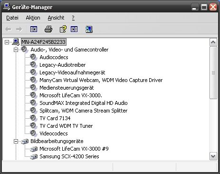Open properties with the question-mark sheet icon

(x=63, y=29)
